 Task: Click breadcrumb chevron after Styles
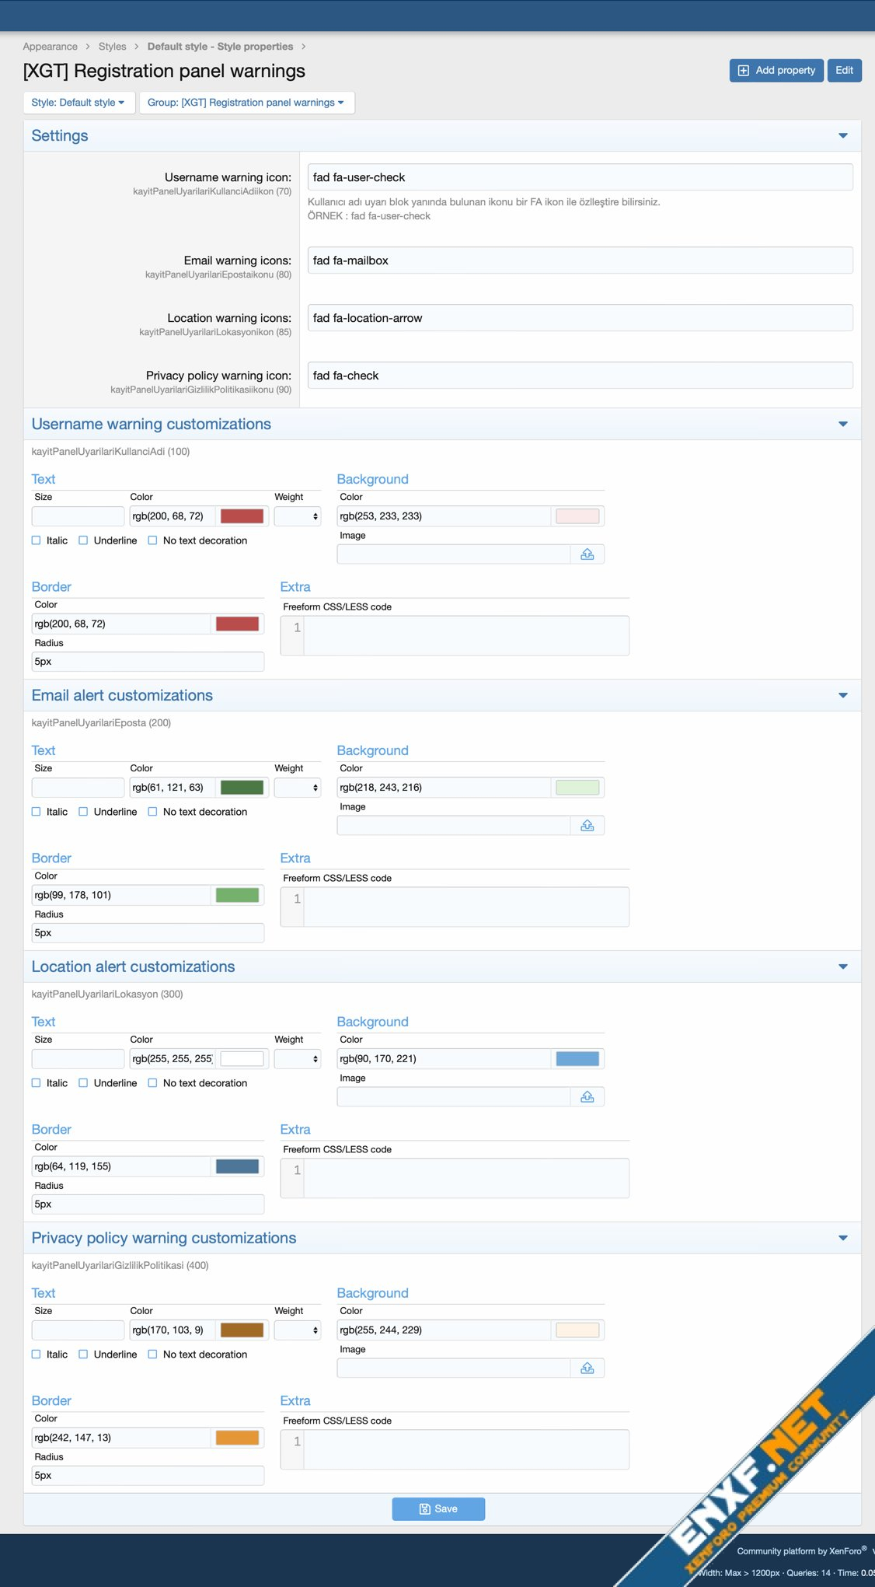(x=137, y=47)
